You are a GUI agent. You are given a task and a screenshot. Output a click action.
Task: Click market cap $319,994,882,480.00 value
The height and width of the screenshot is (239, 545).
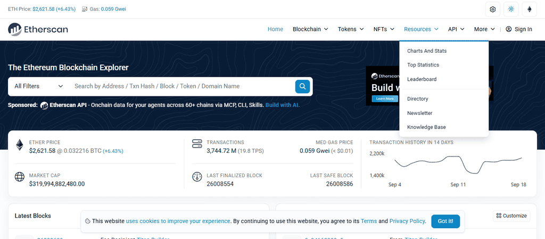tap(57, 184)
